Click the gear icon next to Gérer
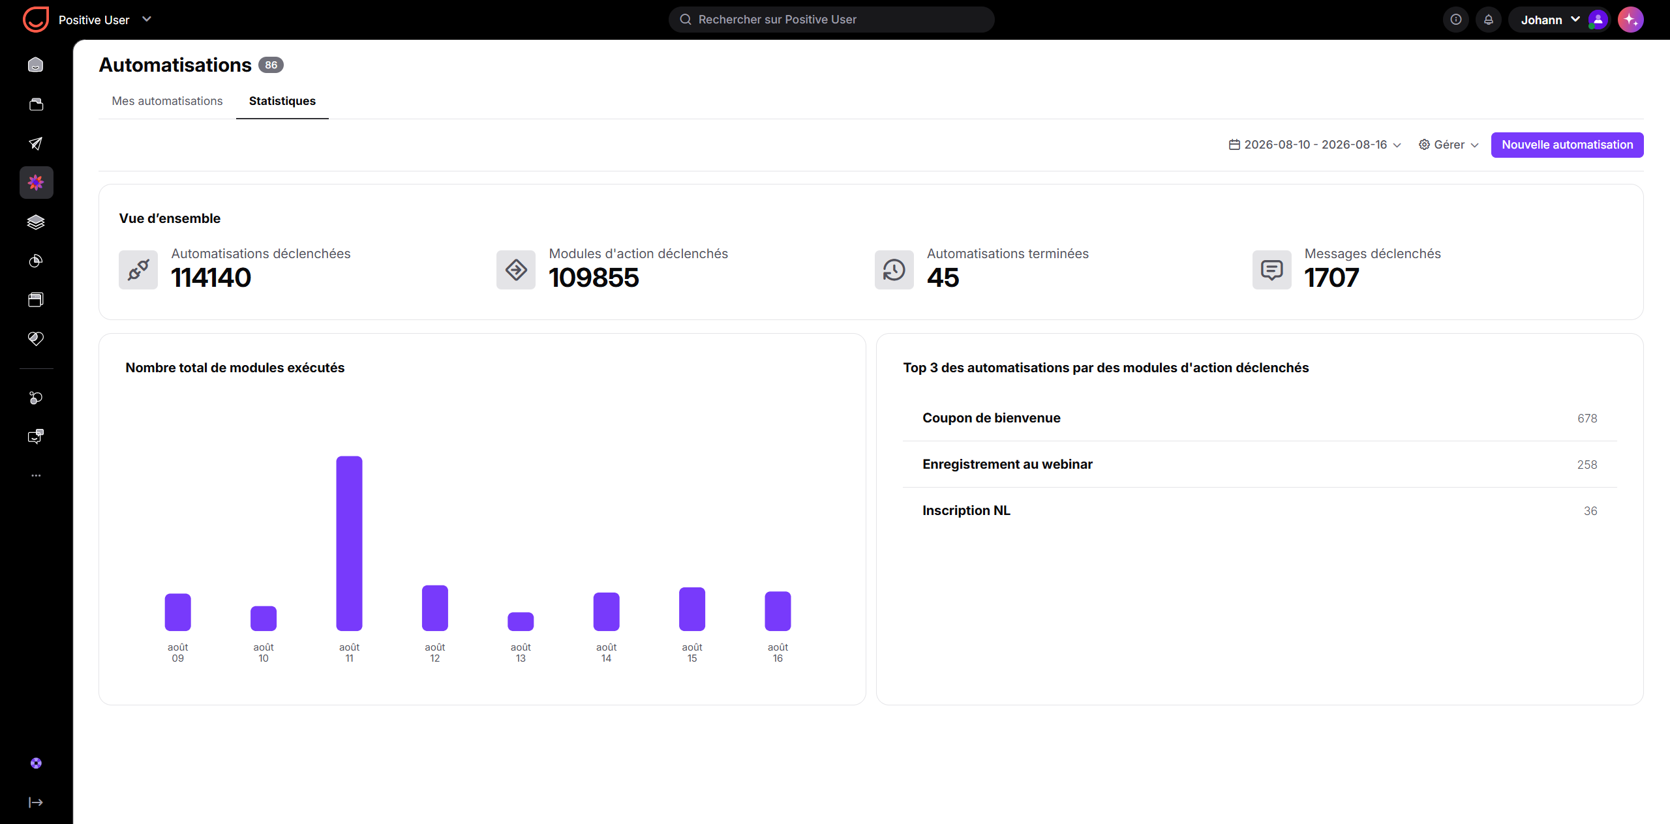This screenshot has height=824, width=1670. (1425, 145)
